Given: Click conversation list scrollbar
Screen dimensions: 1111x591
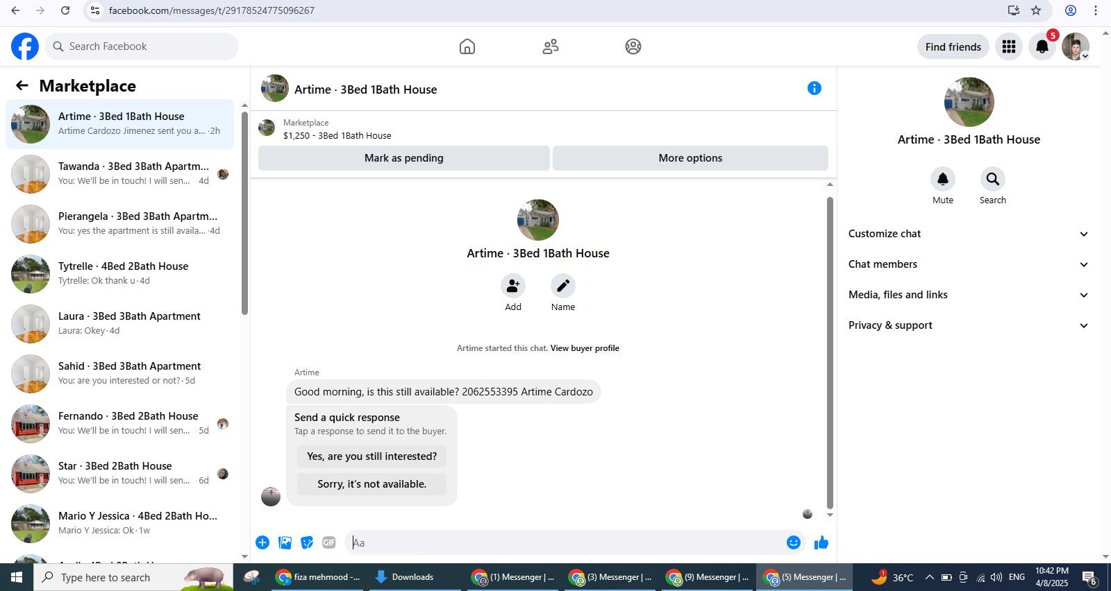Looking at the screenshot, I should tap(244, 213).
